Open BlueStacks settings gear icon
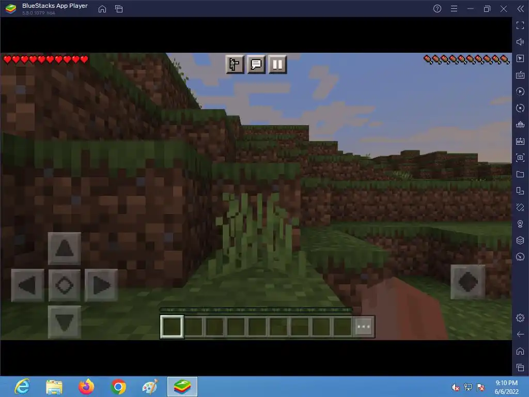The width and height of the screenshot is (529, 397). (x=520, y=318)
